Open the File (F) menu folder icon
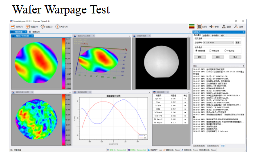The width and height of the screenshot is (254, 157). point(13,27)
